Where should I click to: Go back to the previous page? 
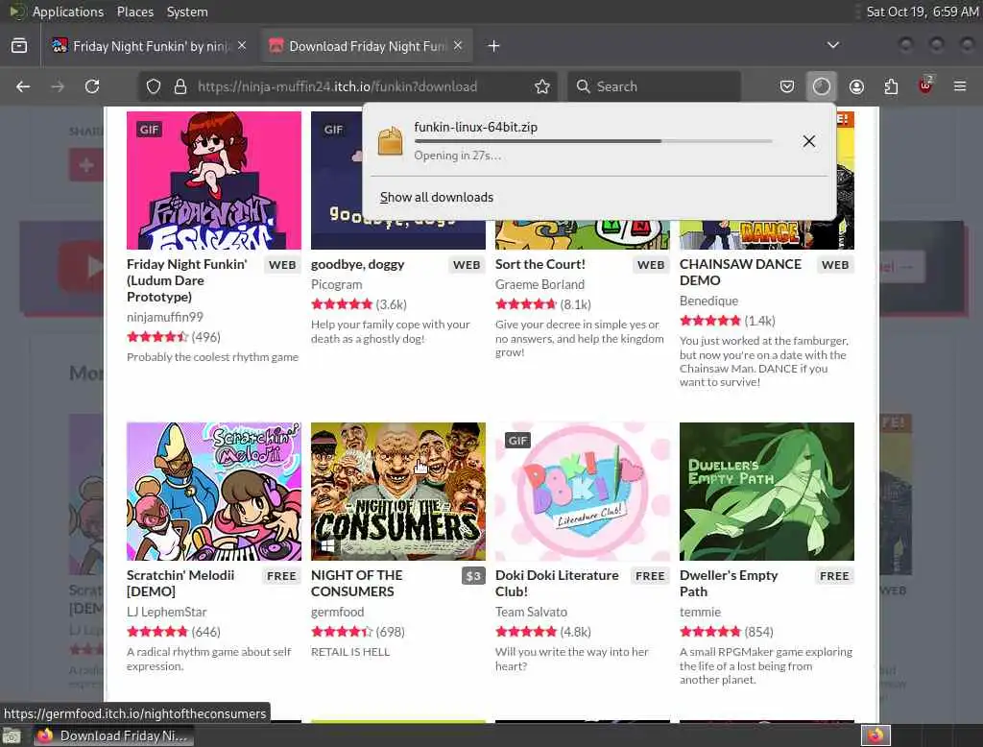[23, 86]
